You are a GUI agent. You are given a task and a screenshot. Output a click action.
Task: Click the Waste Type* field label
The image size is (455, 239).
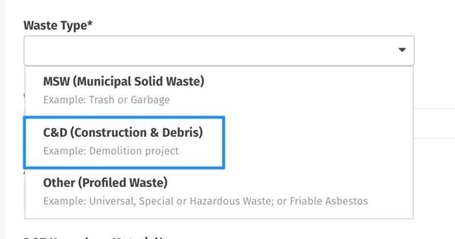pyautogui.click(x=58, y=25)
